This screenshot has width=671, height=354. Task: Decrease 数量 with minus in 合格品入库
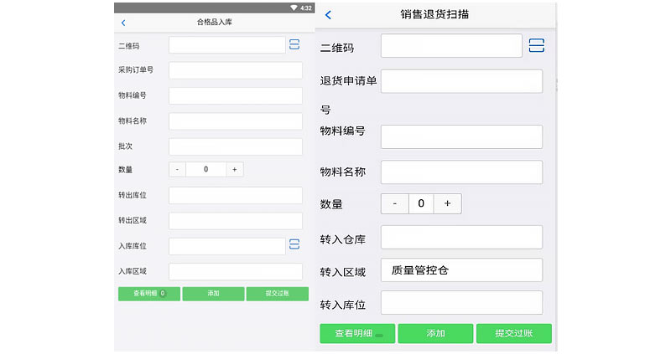click(177, 169)
